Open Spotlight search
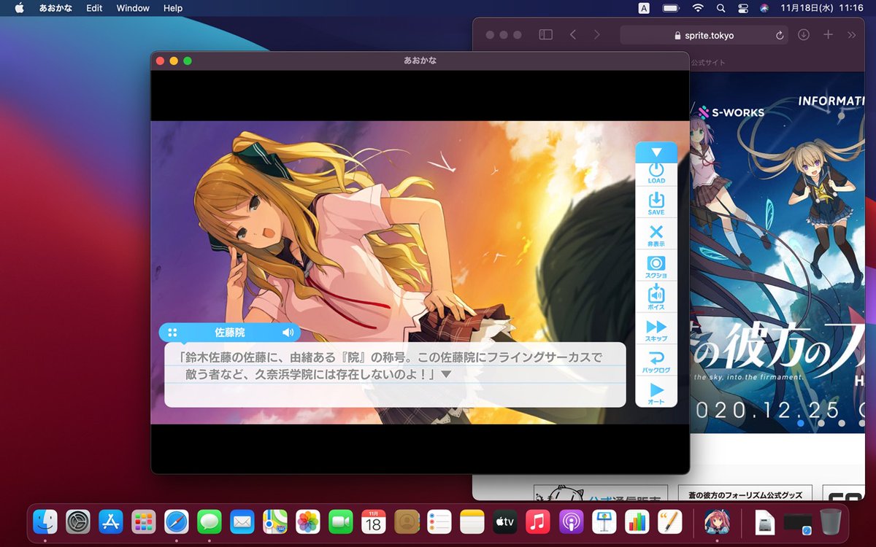The width and height of the screenshot is (876, 547). (721, 8)
